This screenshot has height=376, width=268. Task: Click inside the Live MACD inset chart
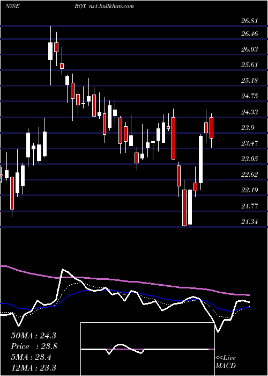click(147, 349)
